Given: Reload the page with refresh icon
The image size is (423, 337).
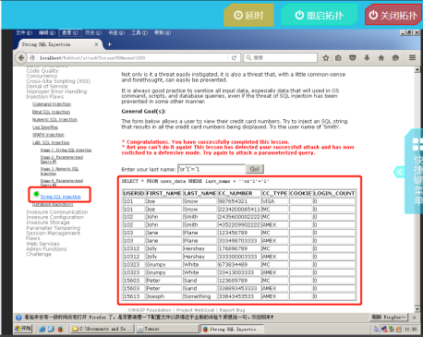Looking at the screenshot, I should tap(234, 58).
